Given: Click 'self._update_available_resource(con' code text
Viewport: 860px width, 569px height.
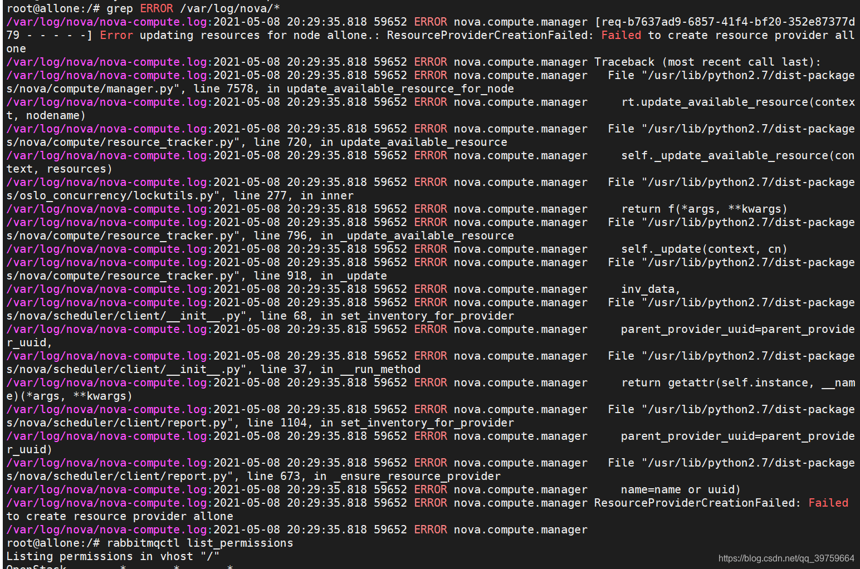Looking at the screenshot, I should (x=738, y=155).
